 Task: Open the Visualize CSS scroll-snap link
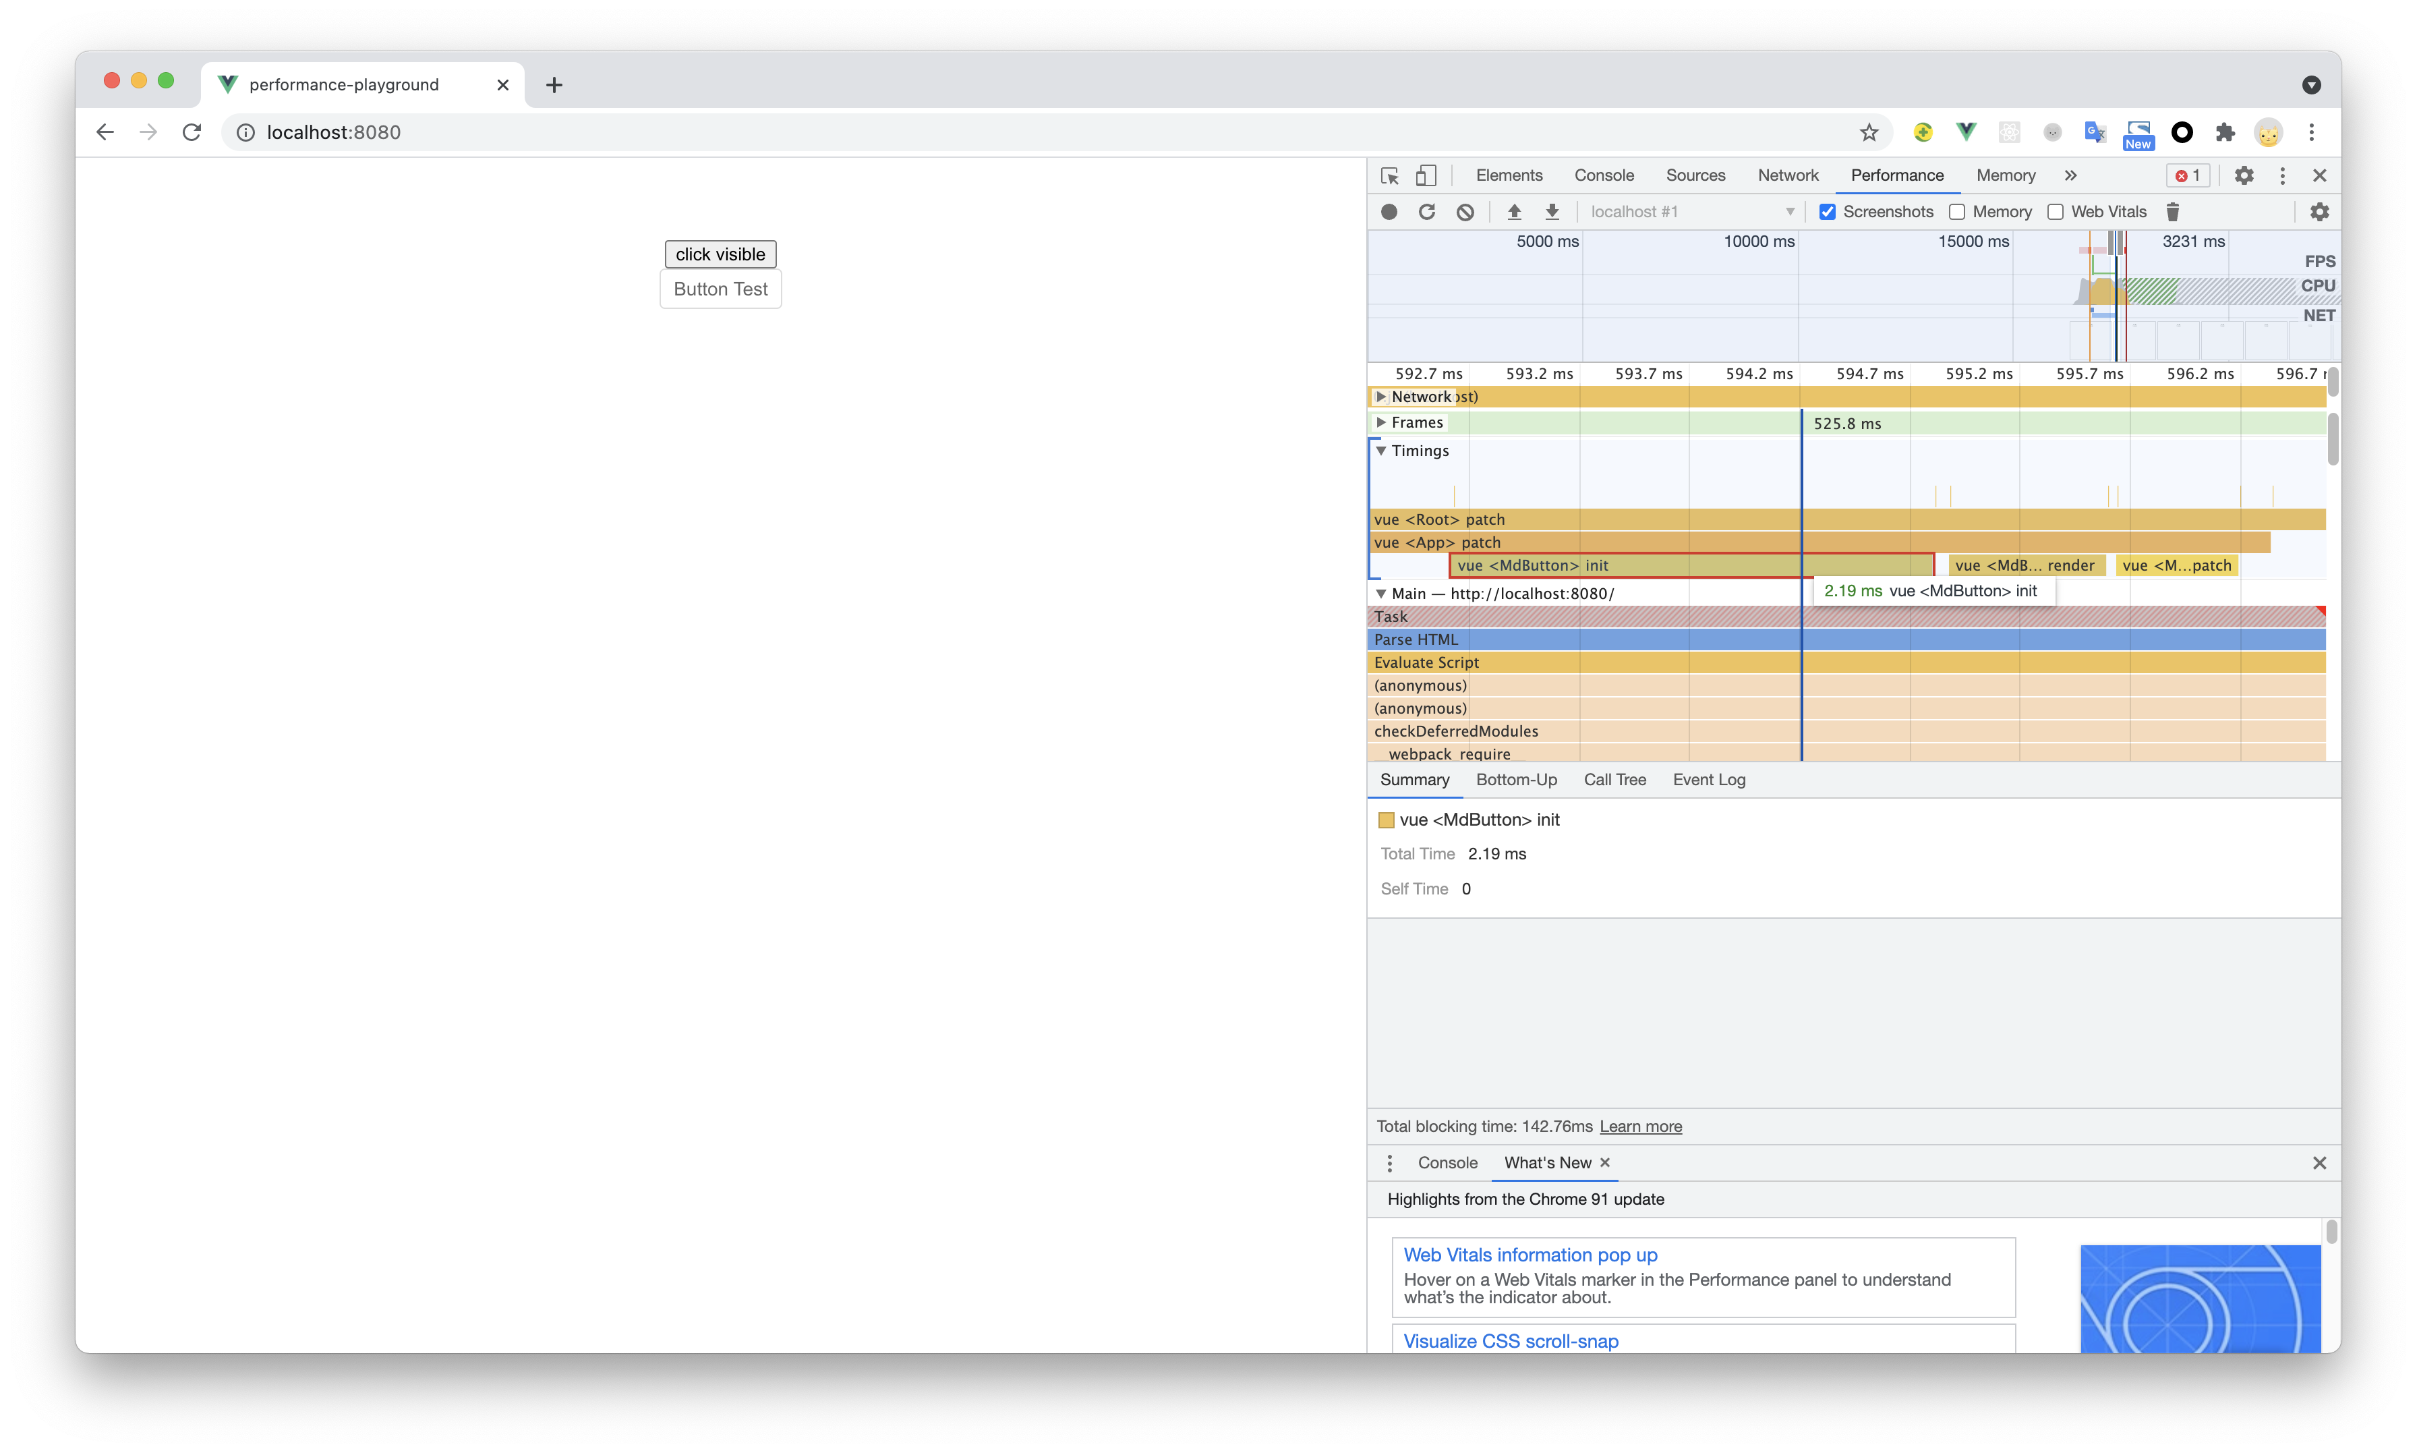click(1511, 1340)
